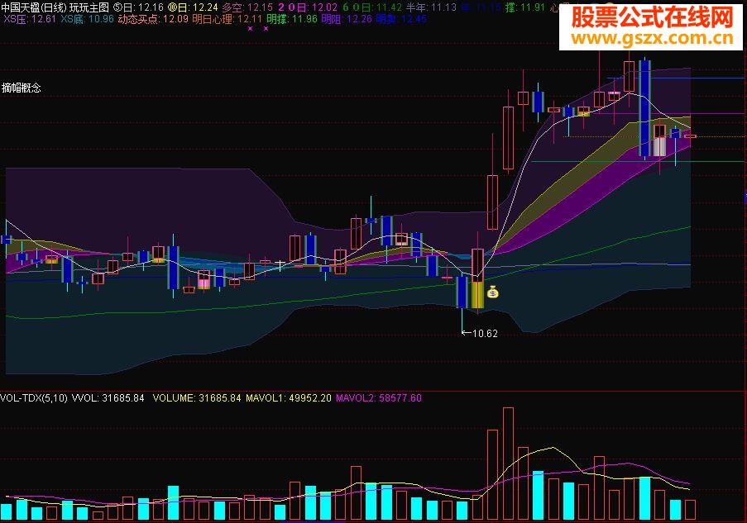The width and height of the screenshot is (747, 523).
Task: Click the 明撑: 11.96 value
Action: click(292, 19)
